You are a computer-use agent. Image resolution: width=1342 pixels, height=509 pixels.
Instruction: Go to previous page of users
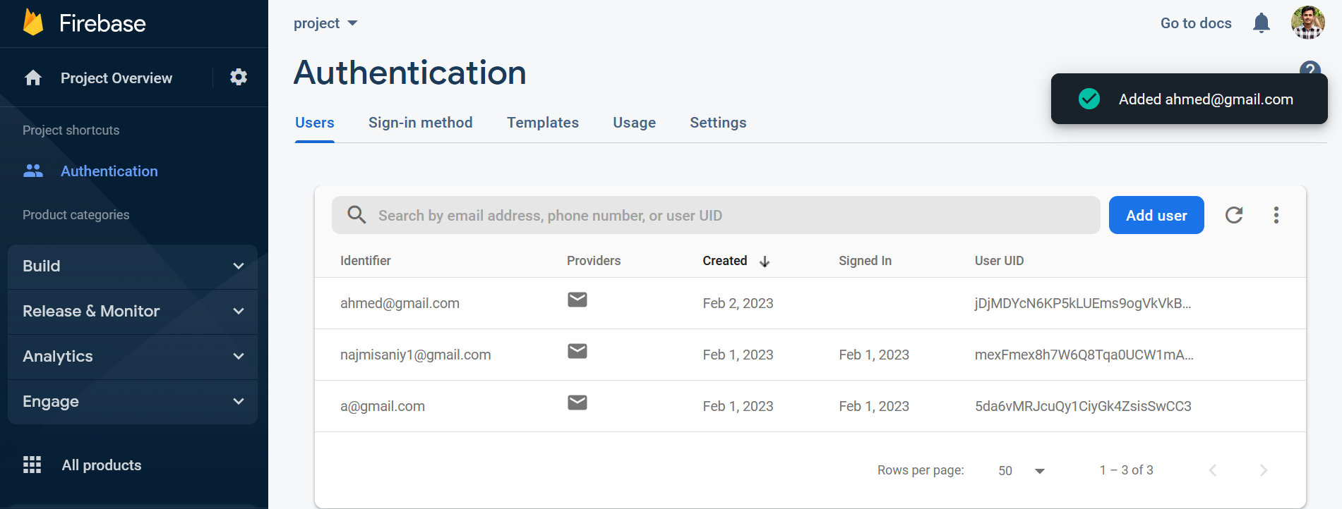pos(1213,470)
